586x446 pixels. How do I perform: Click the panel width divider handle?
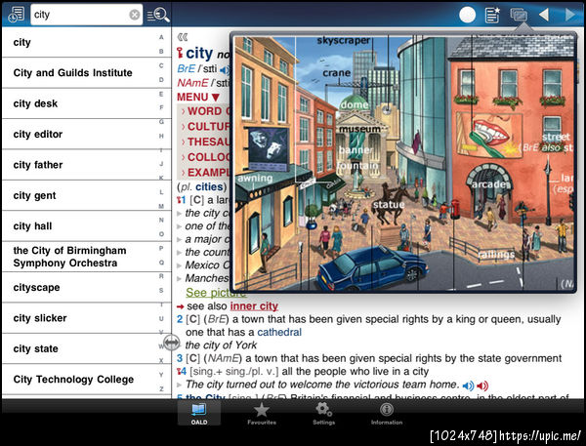pyautogui.click(x=172, y=343)
